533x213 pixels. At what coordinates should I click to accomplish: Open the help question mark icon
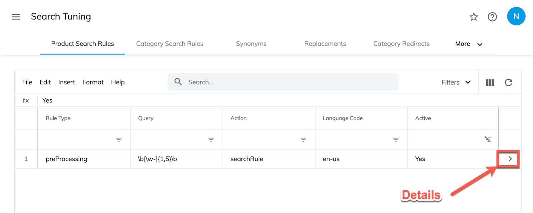[x=492, y=17]
